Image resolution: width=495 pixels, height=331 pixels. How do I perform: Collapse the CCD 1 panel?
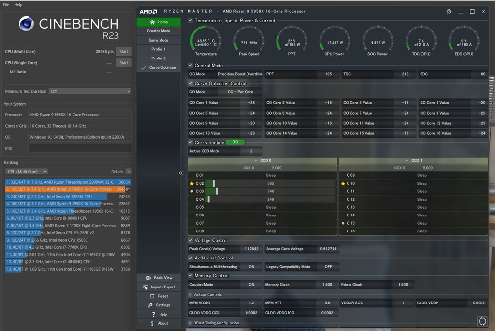(407, 160)
